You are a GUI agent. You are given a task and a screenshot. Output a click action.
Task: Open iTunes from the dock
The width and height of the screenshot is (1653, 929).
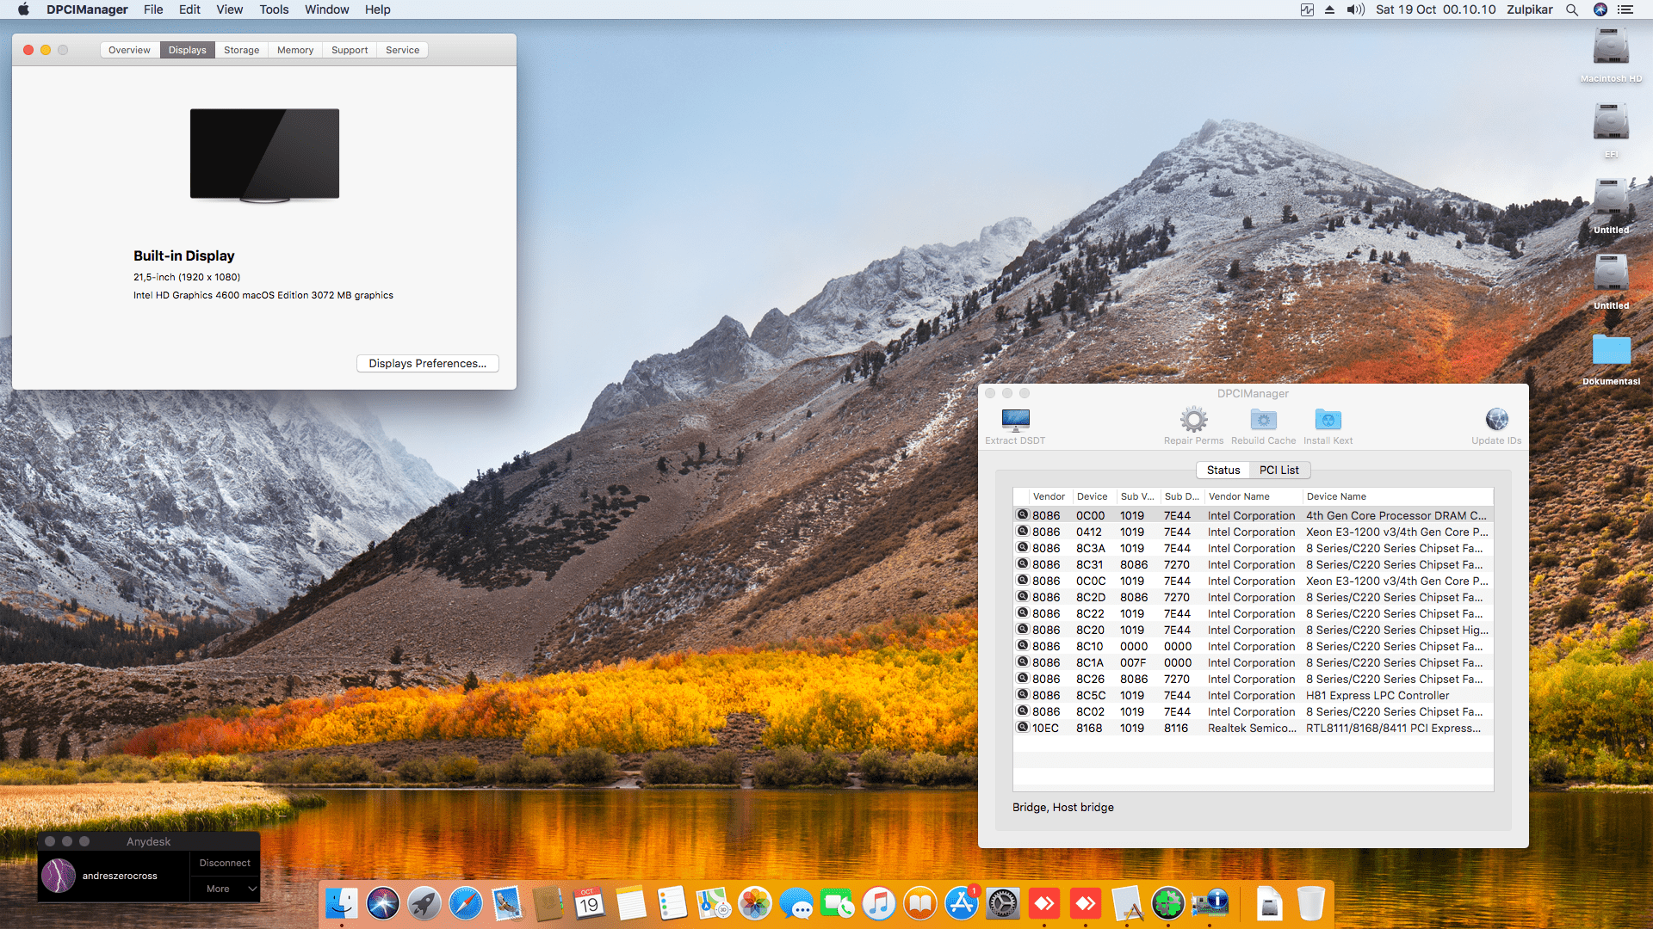point(879,904)
